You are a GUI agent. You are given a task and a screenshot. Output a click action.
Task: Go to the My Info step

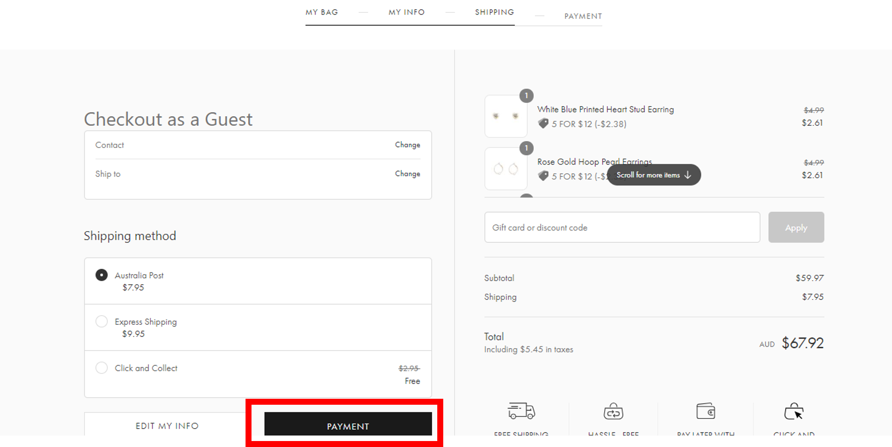point(406,12)
